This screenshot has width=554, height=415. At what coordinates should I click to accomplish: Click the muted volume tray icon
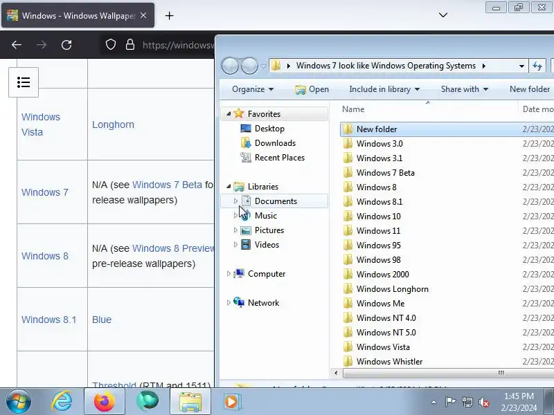point(484,402)
